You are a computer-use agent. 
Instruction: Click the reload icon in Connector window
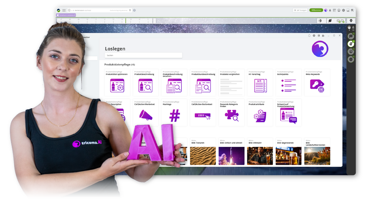(x=310, y=36)
